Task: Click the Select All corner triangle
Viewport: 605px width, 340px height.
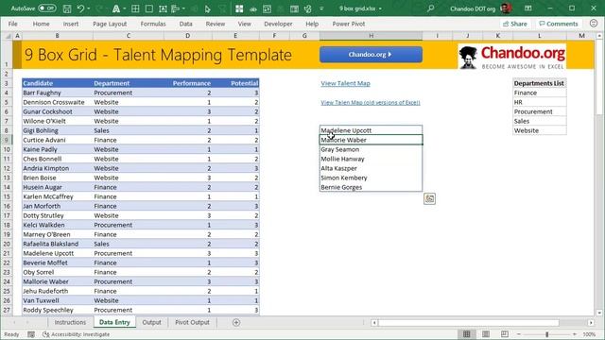Action: tap(8, 36)
